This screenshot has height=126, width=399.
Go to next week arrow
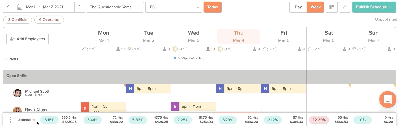pos(80,7)
